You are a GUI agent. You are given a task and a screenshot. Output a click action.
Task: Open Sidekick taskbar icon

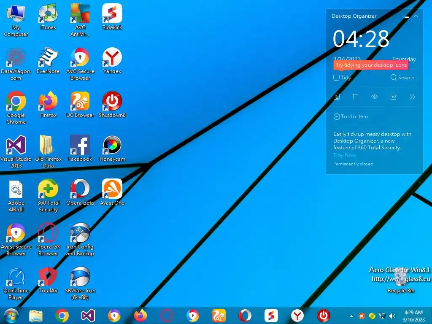coord(271,316)
